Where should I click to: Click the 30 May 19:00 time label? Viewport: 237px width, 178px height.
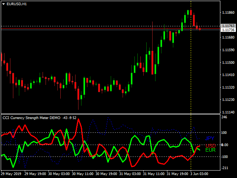[106, 174]
